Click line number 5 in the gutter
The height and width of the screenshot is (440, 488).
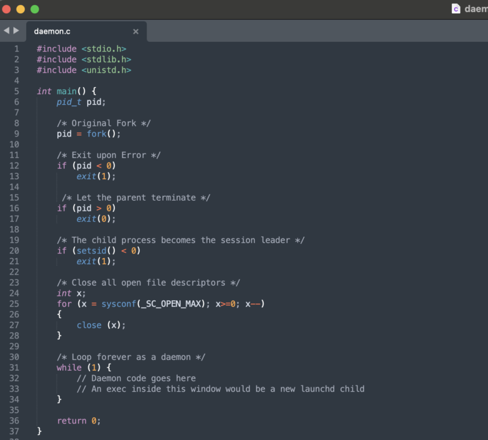pos(17,91)
